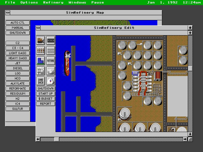The height and width of the screenshot is (152, 203).
Task: Click the LOAD DOCK tool icon
Action: tap(41, 81)
